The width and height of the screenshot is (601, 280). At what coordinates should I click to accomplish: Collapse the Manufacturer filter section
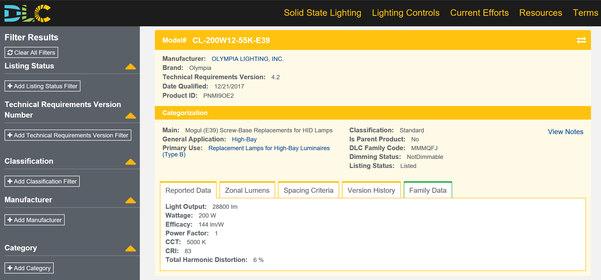tap(131, 200)
